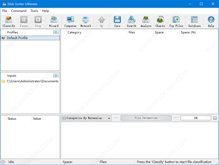The image size is (219, 165).
Task: Add a new input directory with plus icon
Action: (x=56, y=75)
